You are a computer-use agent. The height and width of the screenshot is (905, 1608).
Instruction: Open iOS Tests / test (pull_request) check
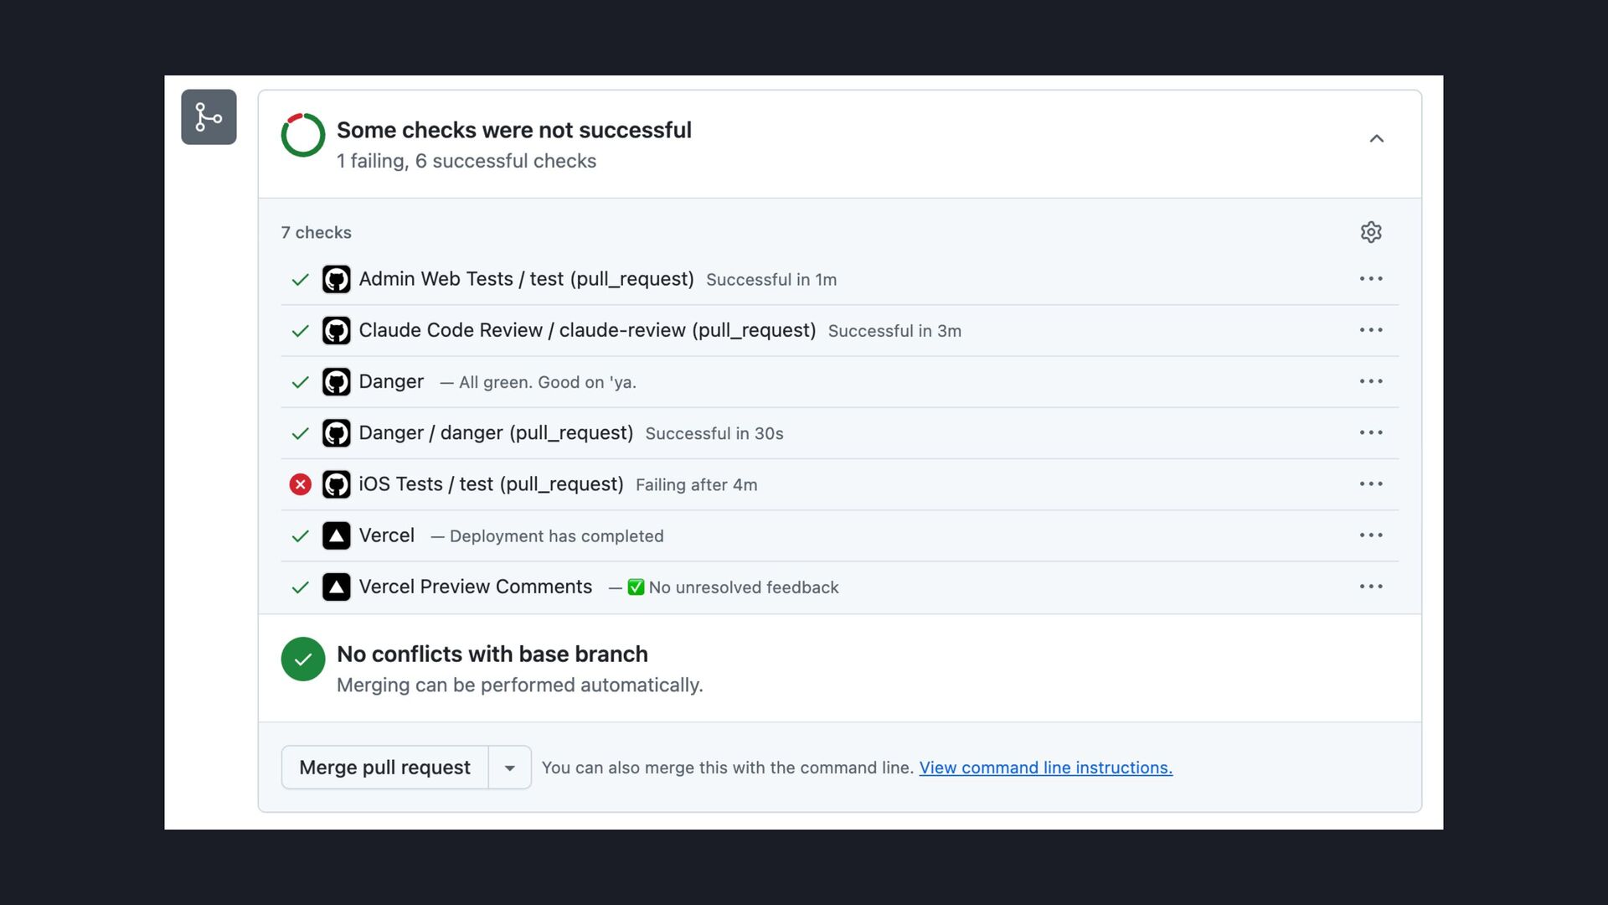491,484
